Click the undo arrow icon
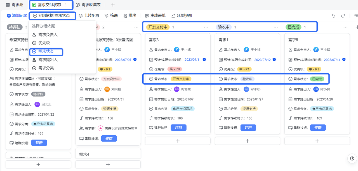 click(333, 16)
